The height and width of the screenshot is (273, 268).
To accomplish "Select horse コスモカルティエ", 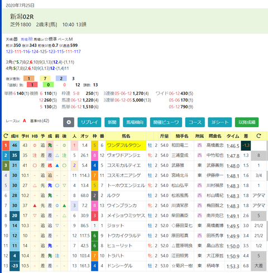I will (x=124, y=165).
